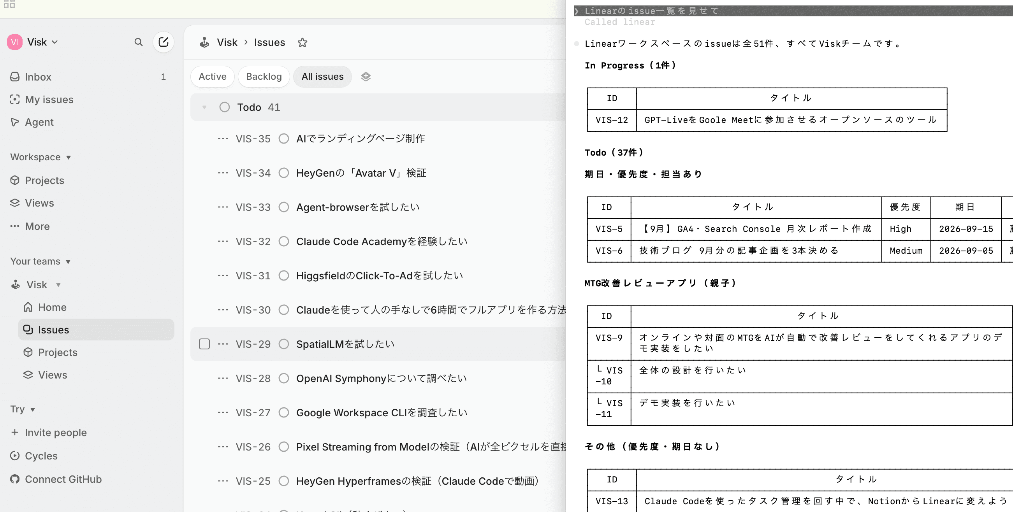This screenshot has width=1013, height=512.
Task: Click the grid icon at window top-left
Action: pyautogui.click(x=9, y=4)
